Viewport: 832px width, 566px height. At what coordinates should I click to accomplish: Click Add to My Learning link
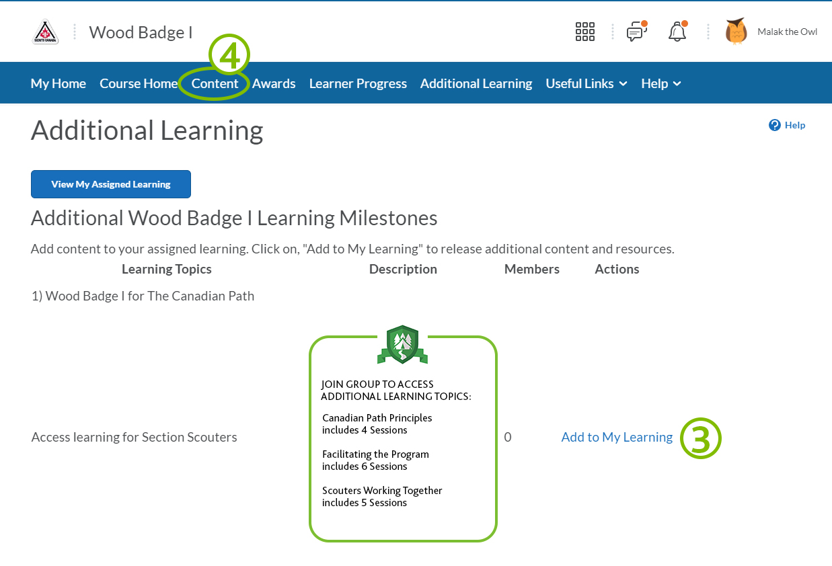(x=617, y=437)
